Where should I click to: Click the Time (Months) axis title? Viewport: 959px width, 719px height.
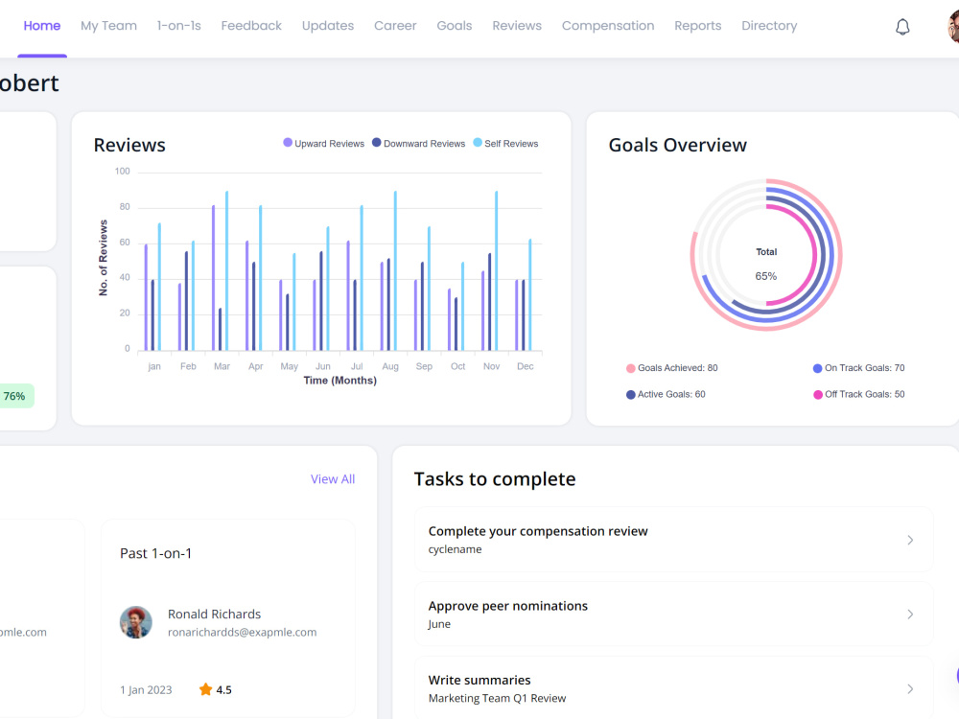tap(340, 381)
